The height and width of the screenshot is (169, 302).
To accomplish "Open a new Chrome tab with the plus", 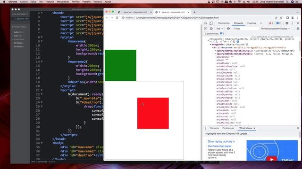I will [194, 12].
